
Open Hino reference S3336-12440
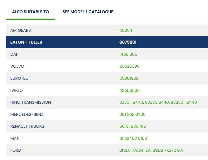[184, 102]
